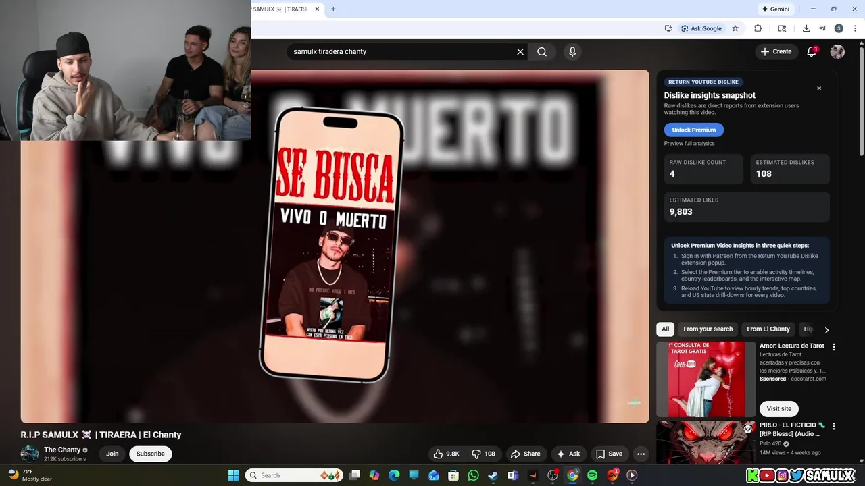Open Chrome profile S avatar

click(839, 28)
